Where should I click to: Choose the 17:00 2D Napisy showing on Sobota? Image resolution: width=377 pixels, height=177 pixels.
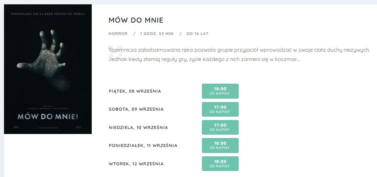point(220,109)
